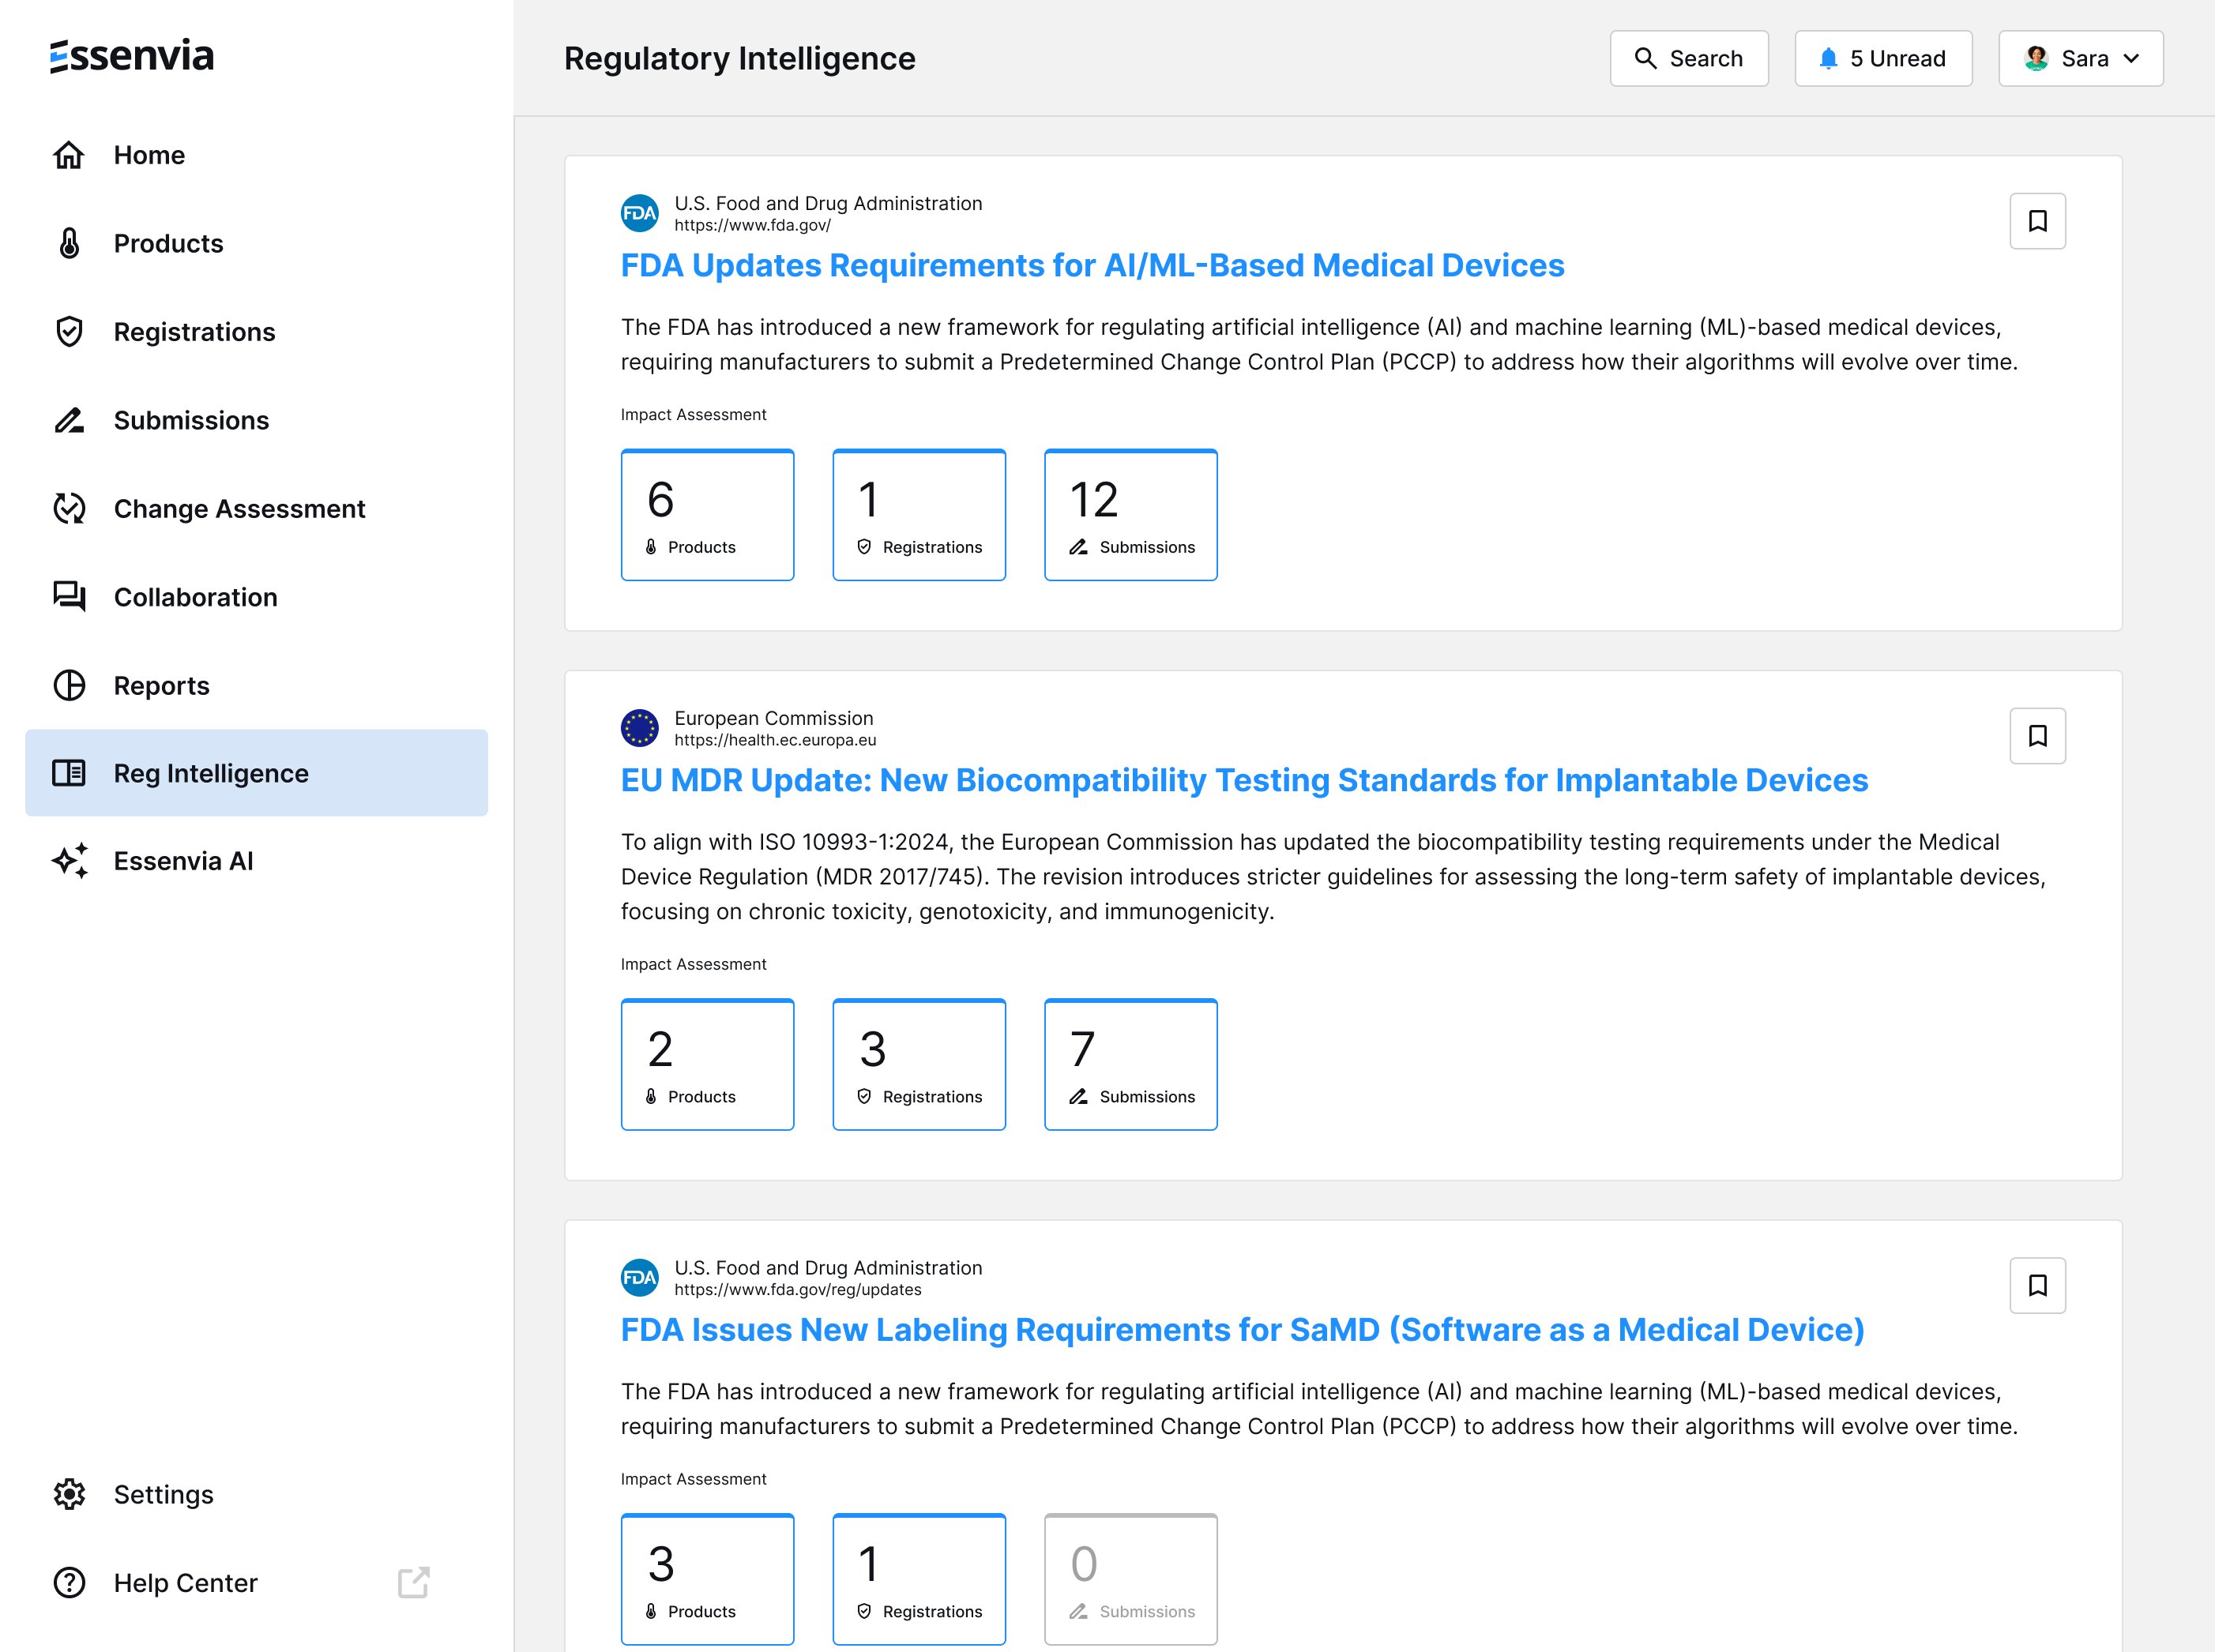2215x1652 pixels.
Task: Go to Submissions in the sidebar
Action: [x=191, y=420]
